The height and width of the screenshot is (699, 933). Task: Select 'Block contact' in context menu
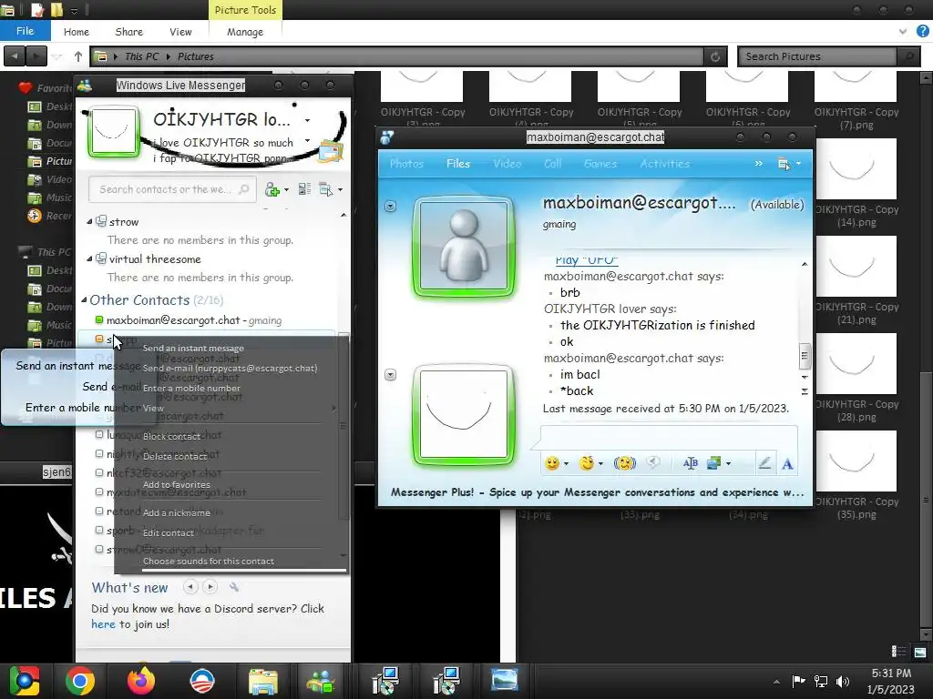tap(172, 436)
